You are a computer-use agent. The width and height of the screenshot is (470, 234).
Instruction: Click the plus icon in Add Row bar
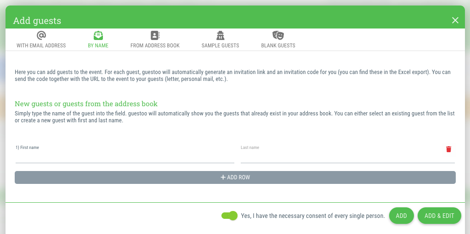tap(223, 177)
